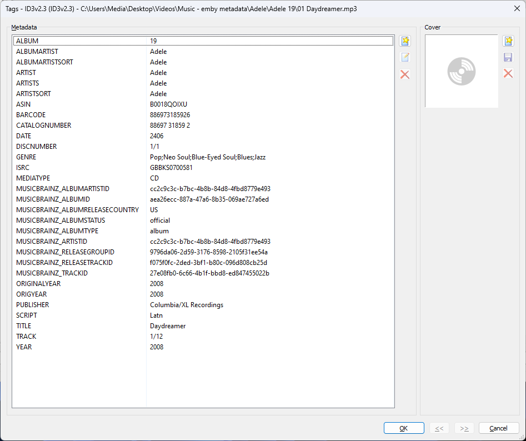This screenshot has height=441, width=526.
Task: Add a new metadata field icon
Action: click(405, 41)
